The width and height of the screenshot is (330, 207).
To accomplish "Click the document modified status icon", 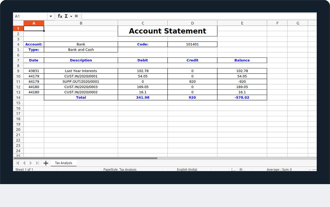I will [241, 169].
